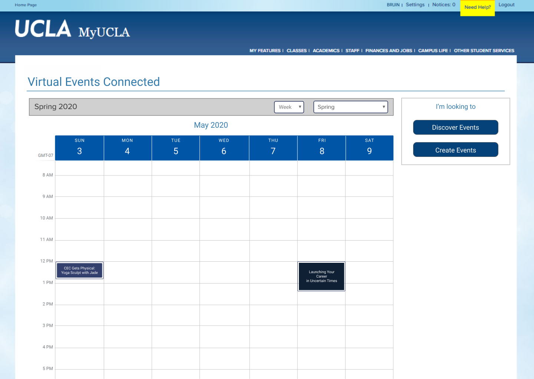Click the Create Events button

[x=455, y=150]
